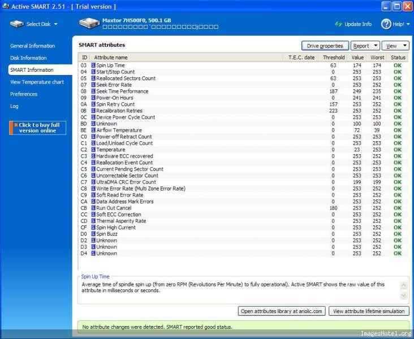The width and height of the screenshot is (414, 339).
Task: Click the info icon beside Spin Up Time
Action: 93,65
